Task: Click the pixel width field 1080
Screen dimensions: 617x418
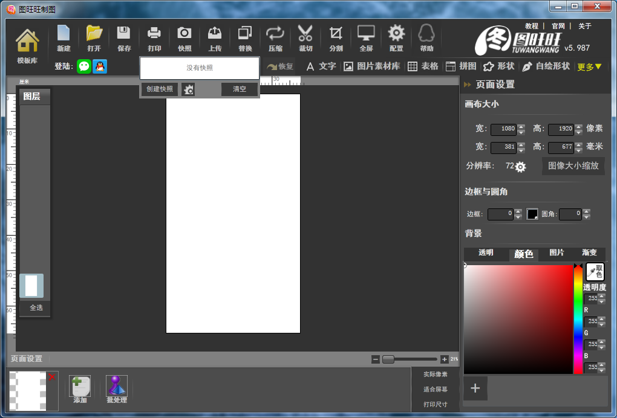Action: click(x=503, y=129)
